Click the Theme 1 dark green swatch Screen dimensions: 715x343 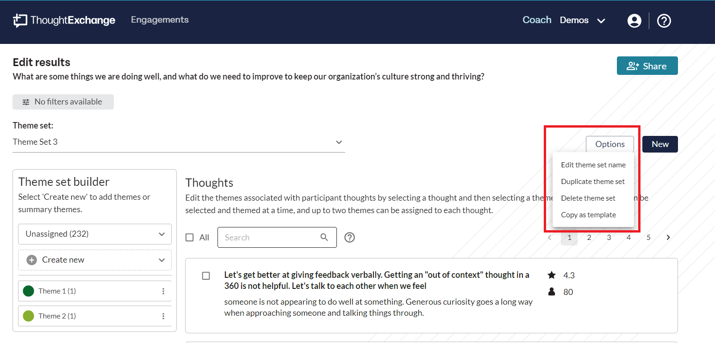tap(28, 291)
